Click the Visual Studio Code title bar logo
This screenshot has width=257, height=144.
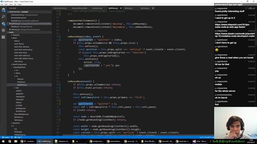coord(2,2)
